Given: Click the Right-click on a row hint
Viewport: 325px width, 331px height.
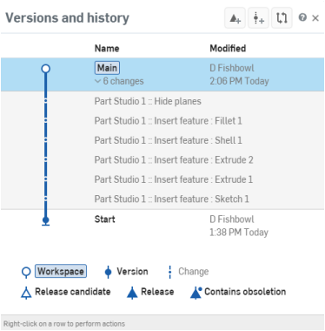Looking at the screenshot, I should pos(64,324).
